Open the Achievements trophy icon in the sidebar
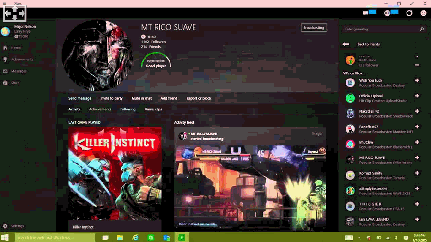Viewport: 431px width, 242px height. (x=5, y=59)
